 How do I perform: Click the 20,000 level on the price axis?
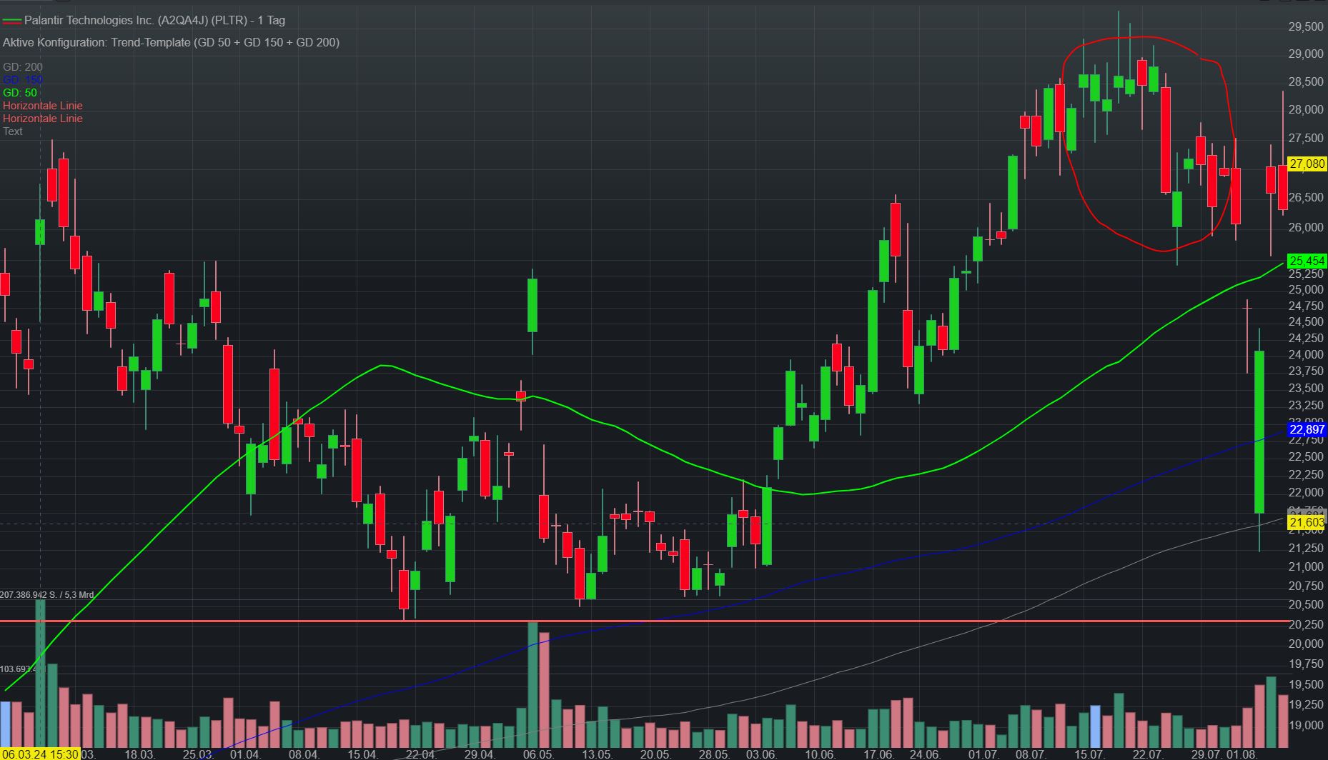tap(1306, 644)
